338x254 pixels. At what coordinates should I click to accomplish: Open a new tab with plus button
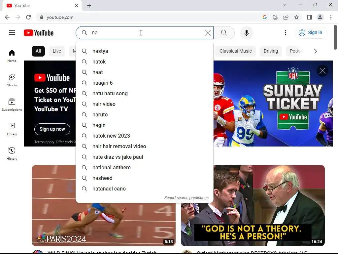89,6
